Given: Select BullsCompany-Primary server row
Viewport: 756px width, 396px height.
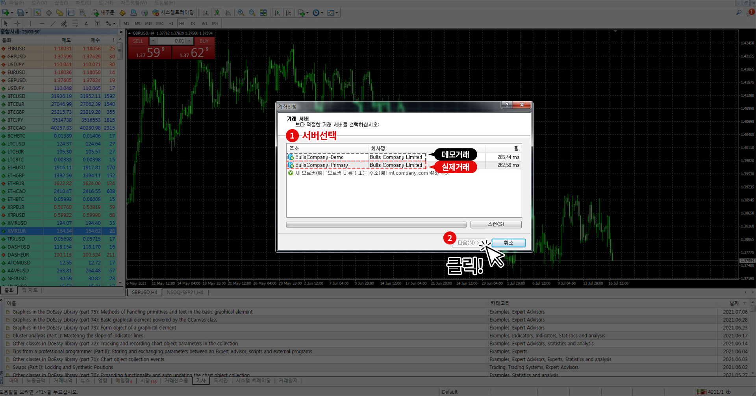Looking at the screenshot, I should point(404,165).
